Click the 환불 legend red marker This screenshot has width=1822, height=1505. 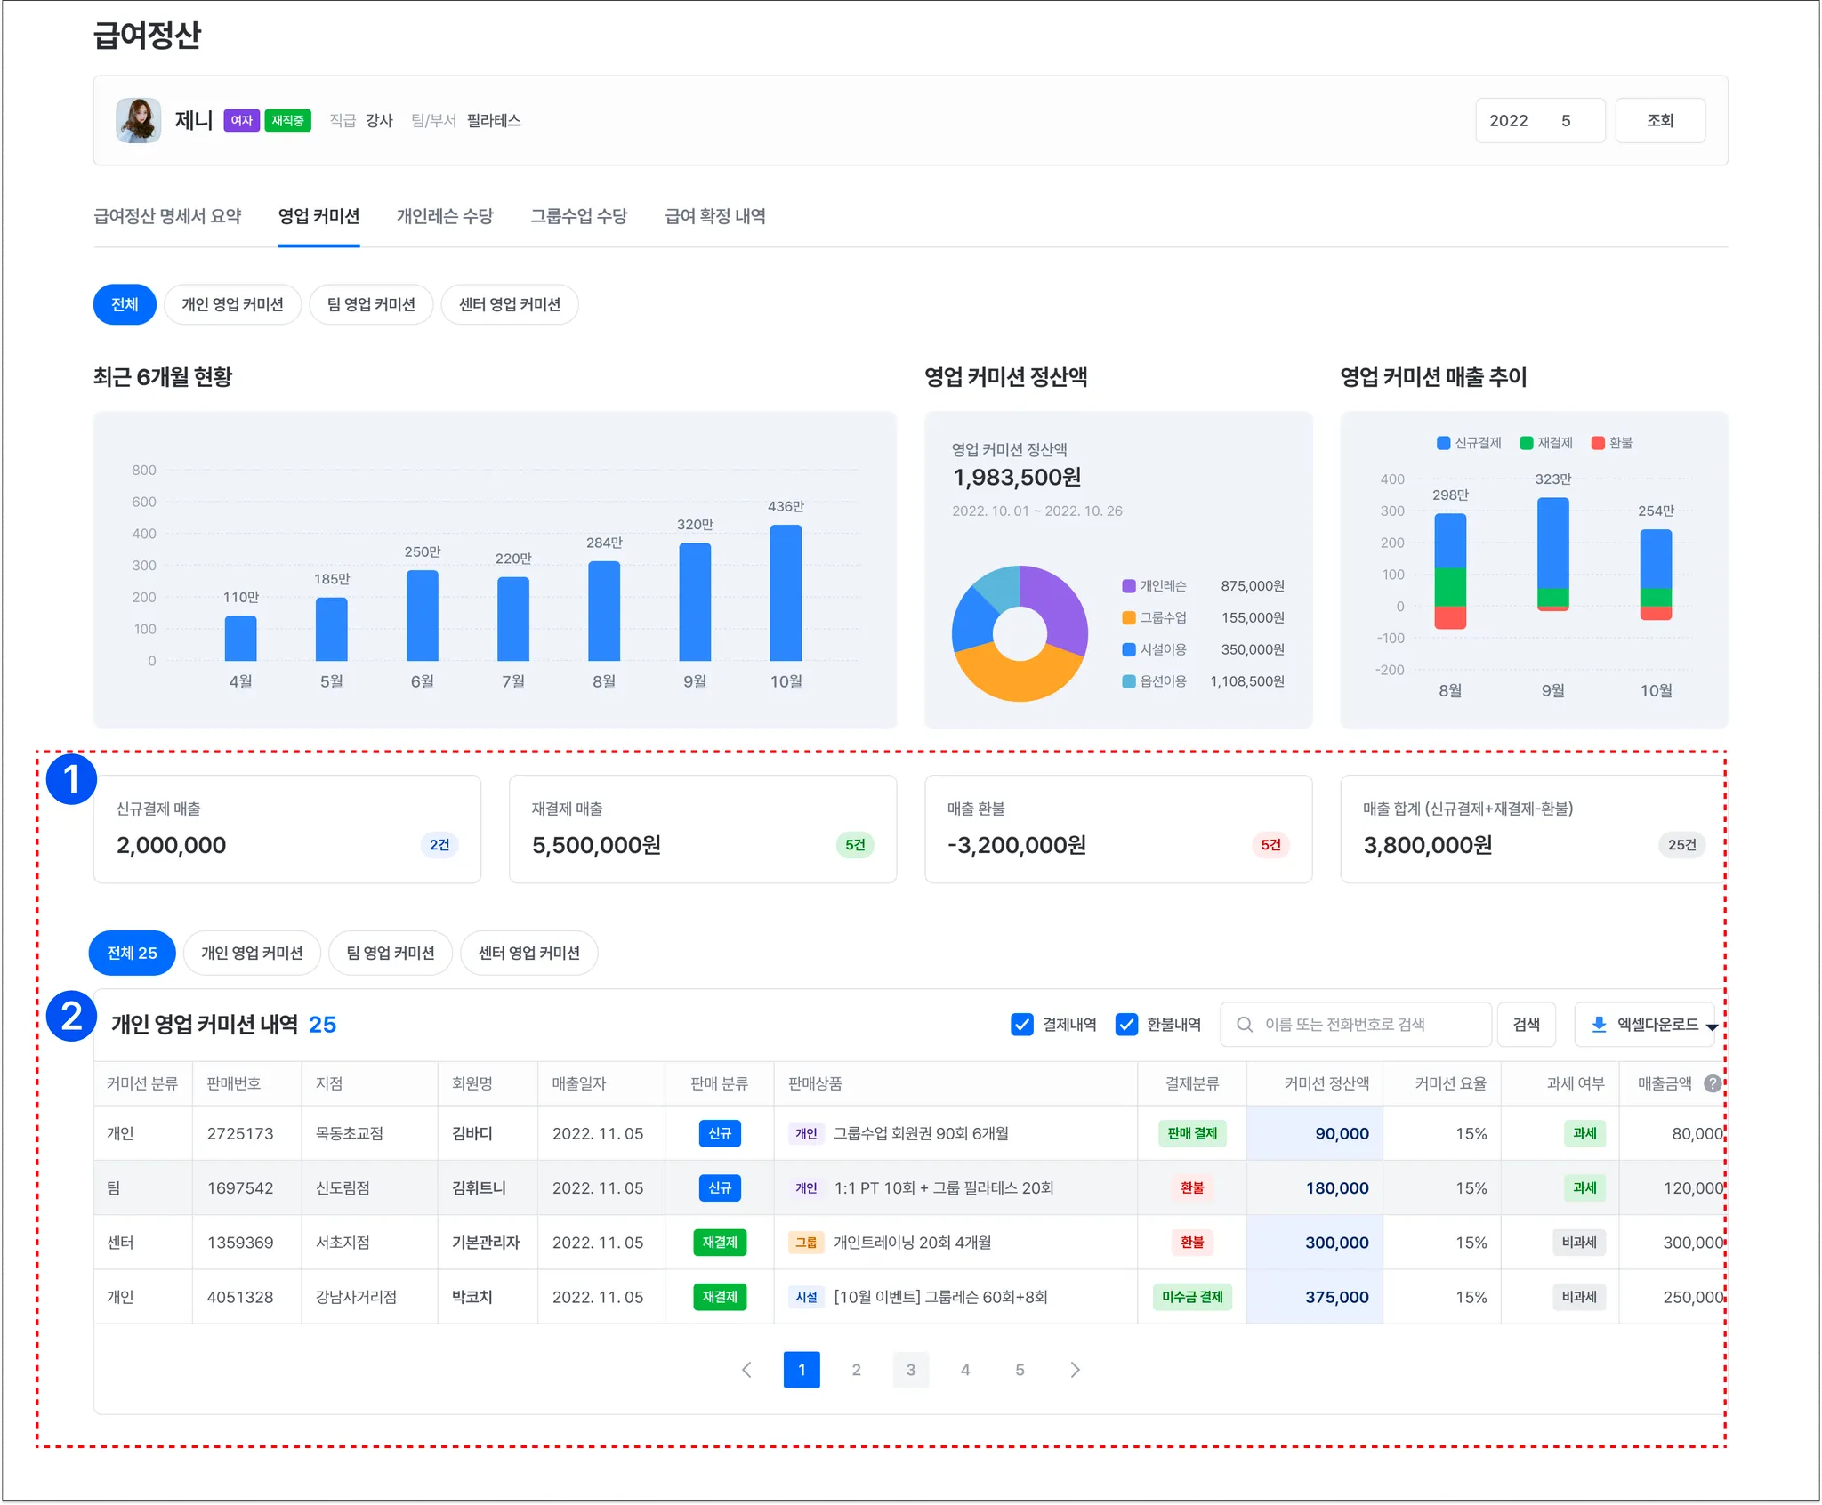(1598, 443)
